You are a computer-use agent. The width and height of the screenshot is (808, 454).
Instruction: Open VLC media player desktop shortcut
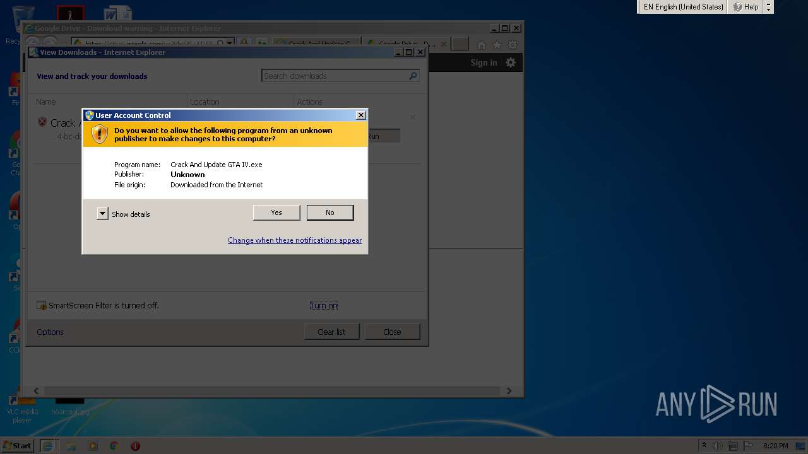(x=22, y=410)
